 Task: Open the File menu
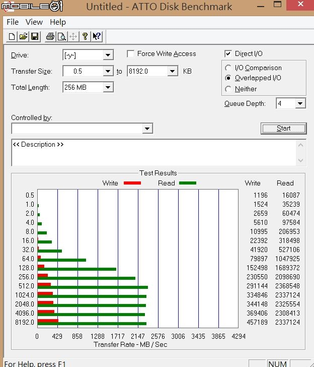click(x=13, y=22)
